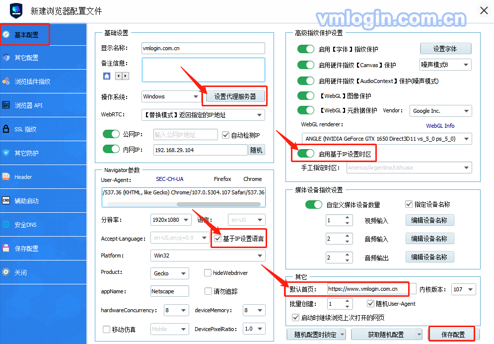
Task: Open the Canvas 噪声模式B dropdown
Action: pos(445,65)
